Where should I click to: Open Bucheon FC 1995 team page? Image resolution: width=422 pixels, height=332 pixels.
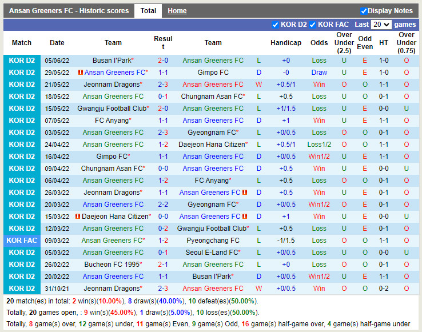pyautogui.click(x=111, y=265)
